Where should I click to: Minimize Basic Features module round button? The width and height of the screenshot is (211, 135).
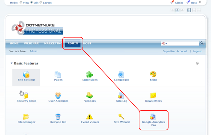tap(197, 63)
